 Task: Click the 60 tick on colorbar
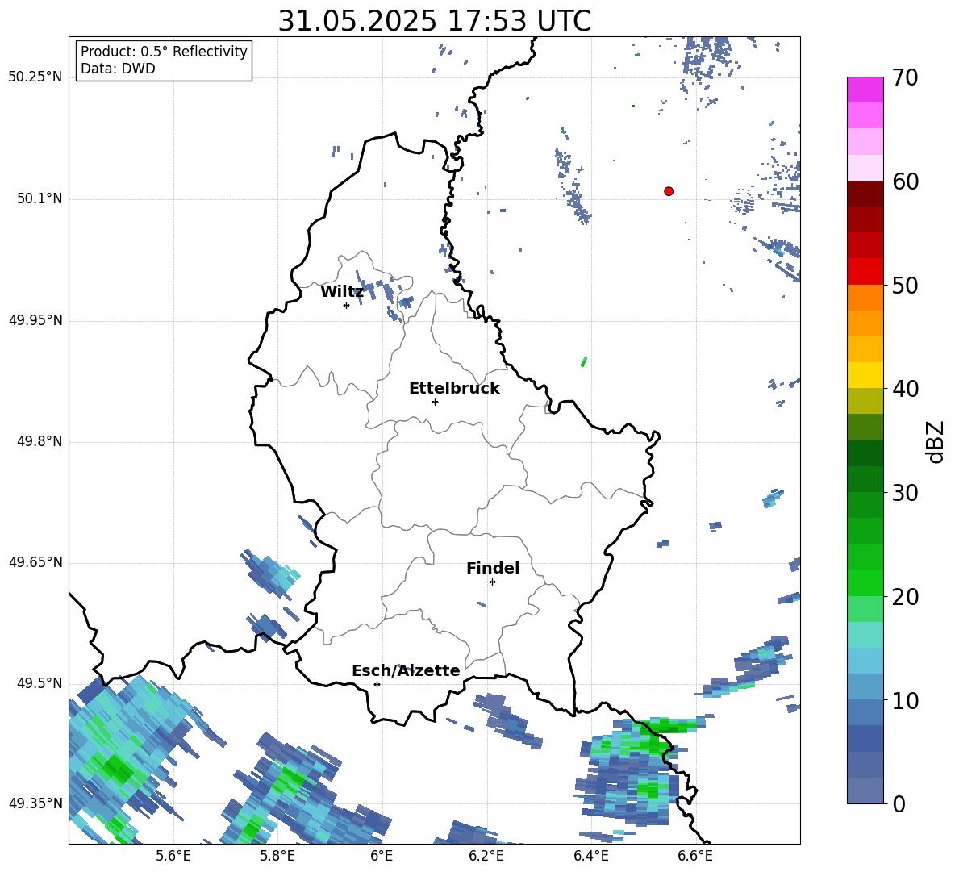[905, 181]
